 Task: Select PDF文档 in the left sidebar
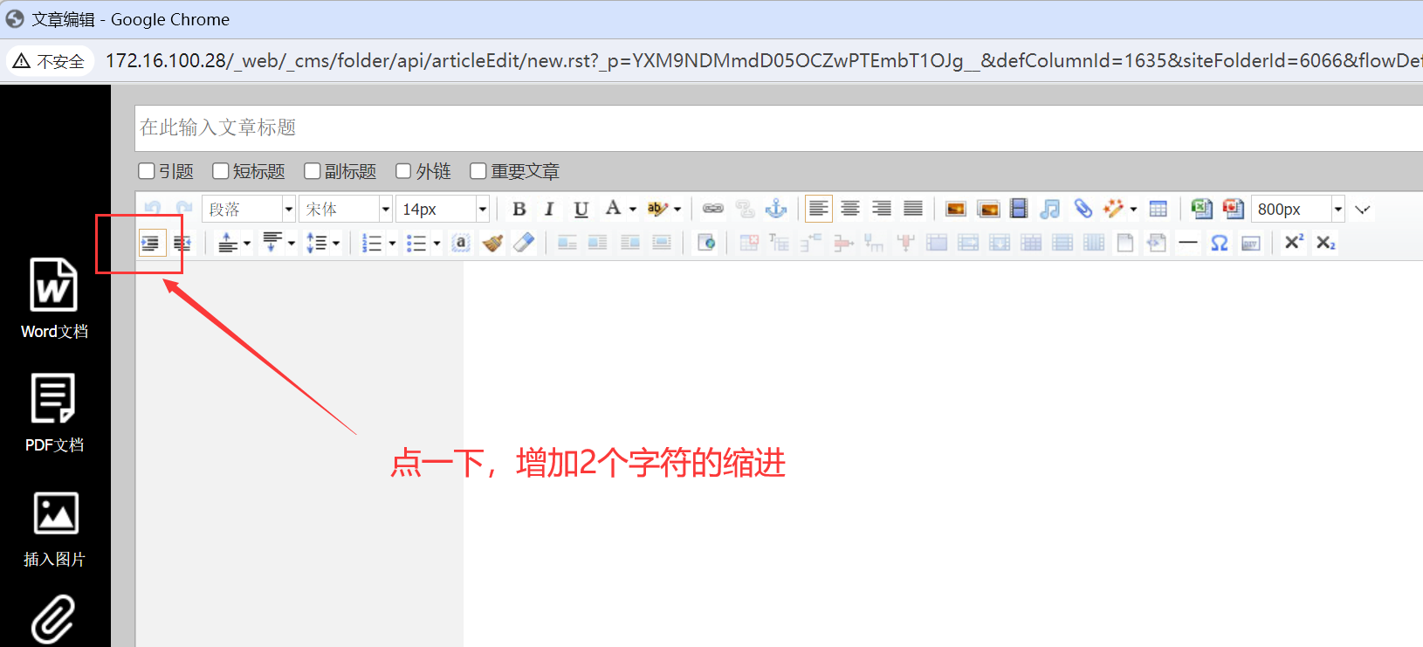coord(54,412)
